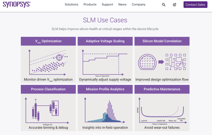Click the 'Launch' label on bathtub chart
212x135 pixels.
[x=144, y=121]
